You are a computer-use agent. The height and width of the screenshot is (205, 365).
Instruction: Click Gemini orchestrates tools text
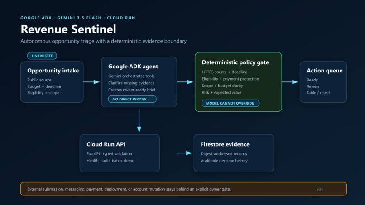pos(131,76)
